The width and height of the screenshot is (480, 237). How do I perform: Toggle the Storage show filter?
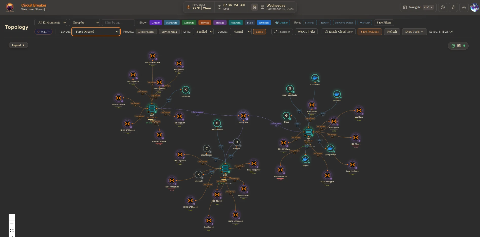click(x=220, y=23)
